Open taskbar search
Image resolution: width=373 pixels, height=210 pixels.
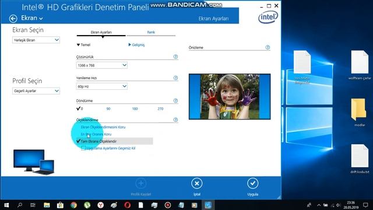(20, 205)
